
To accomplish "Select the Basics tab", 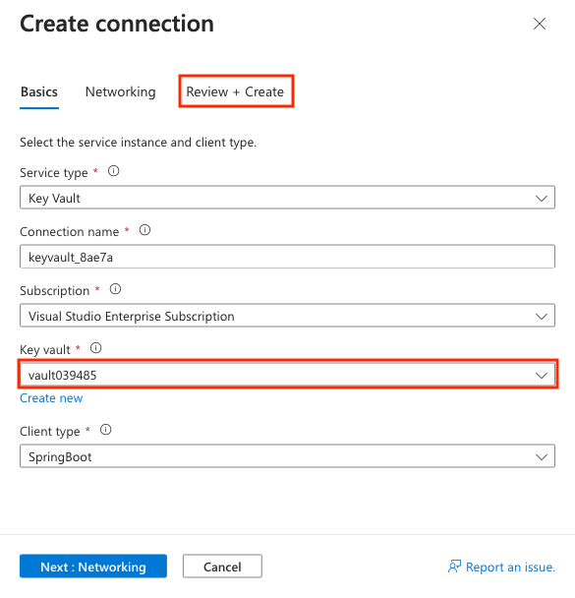I will pos(39,91).
